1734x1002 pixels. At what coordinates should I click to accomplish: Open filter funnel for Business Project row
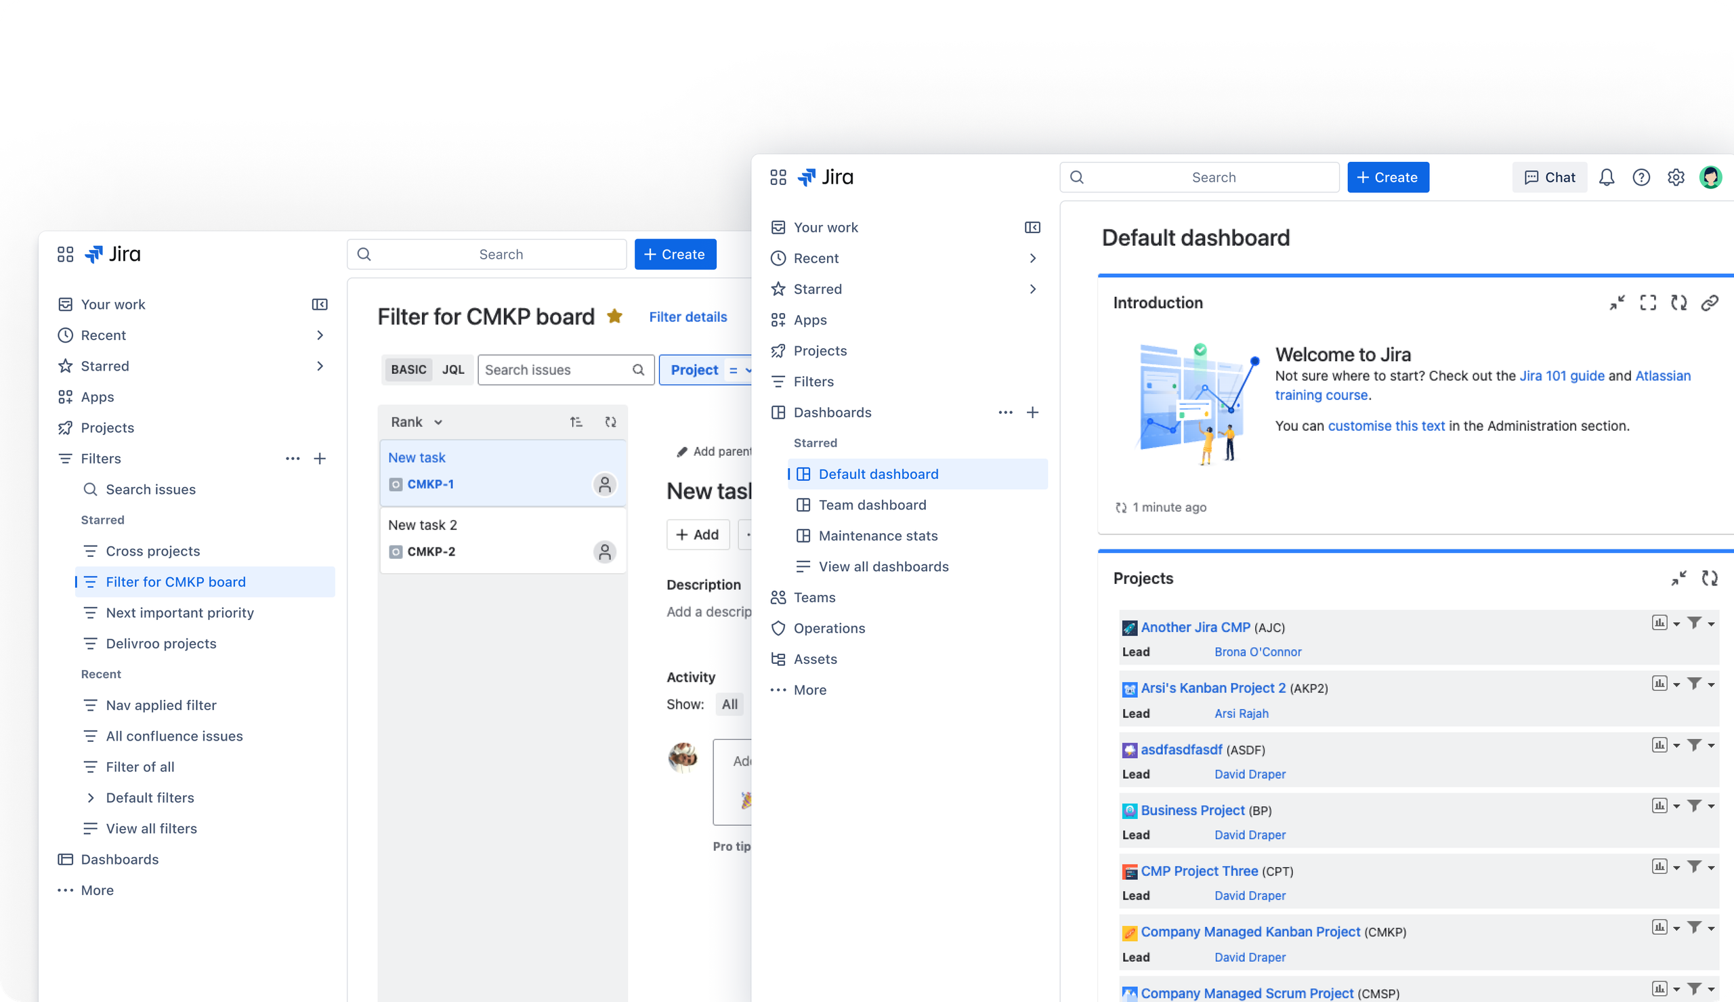point(1695,805)
